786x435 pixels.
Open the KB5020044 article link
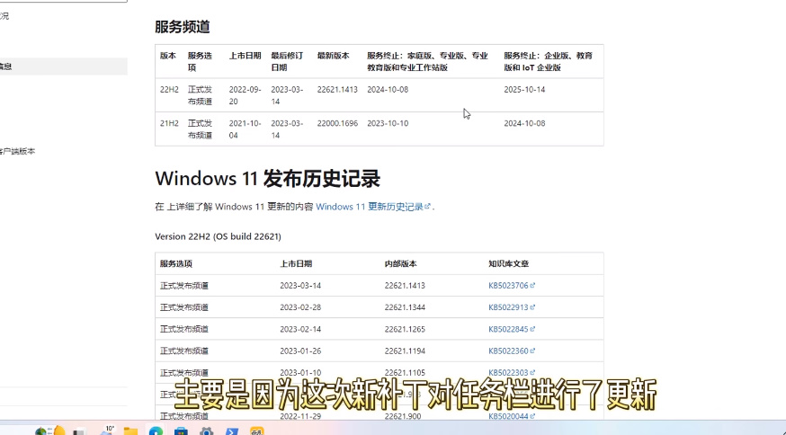click(x=508, y=416)
